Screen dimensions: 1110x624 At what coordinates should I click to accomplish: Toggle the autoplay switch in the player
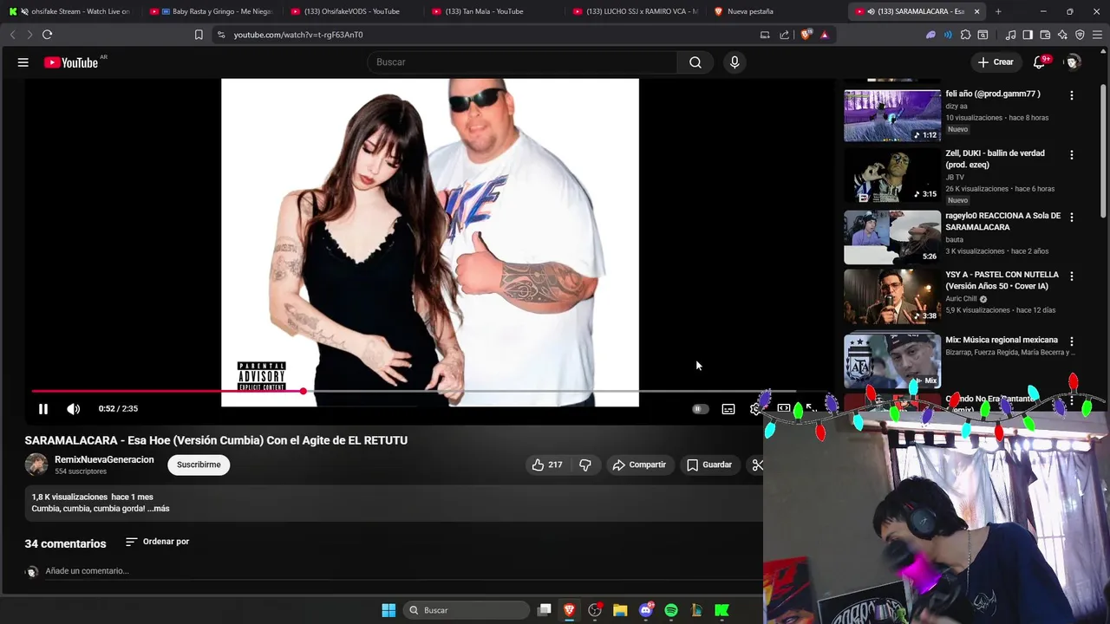coord(700,409)
